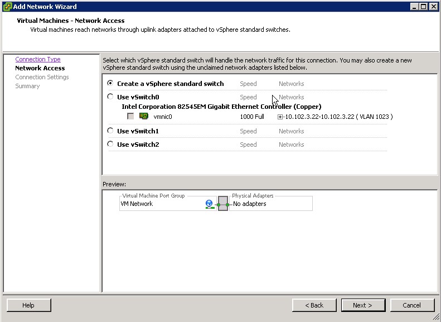This screenshot has height=322, width=441.
Task: Click the vSphere wizard icon in title bar
Action: [7, 7]
